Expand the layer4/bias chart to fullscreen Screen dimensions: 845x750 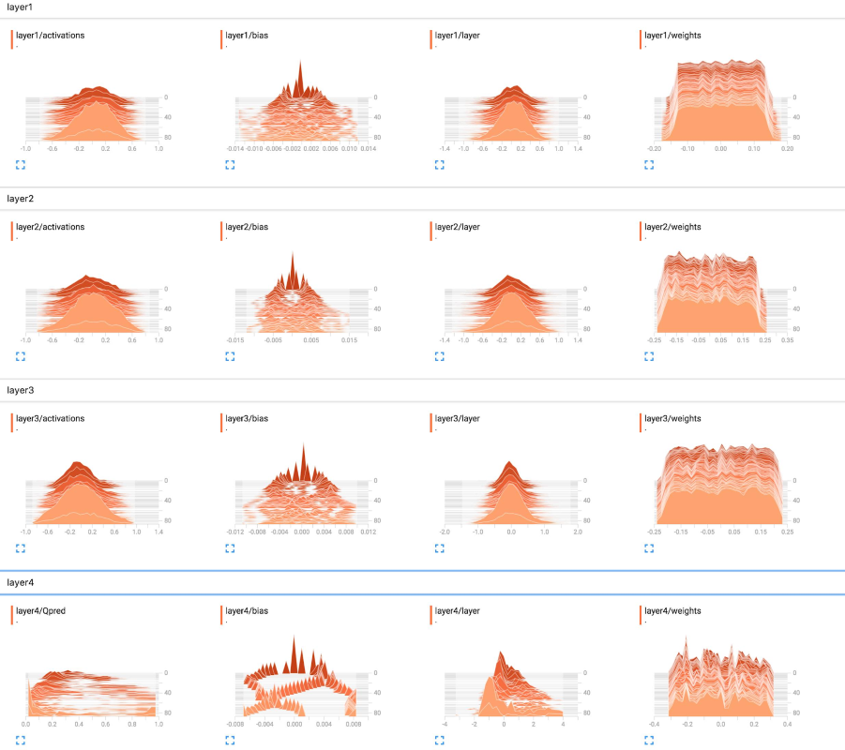(230, 740)
